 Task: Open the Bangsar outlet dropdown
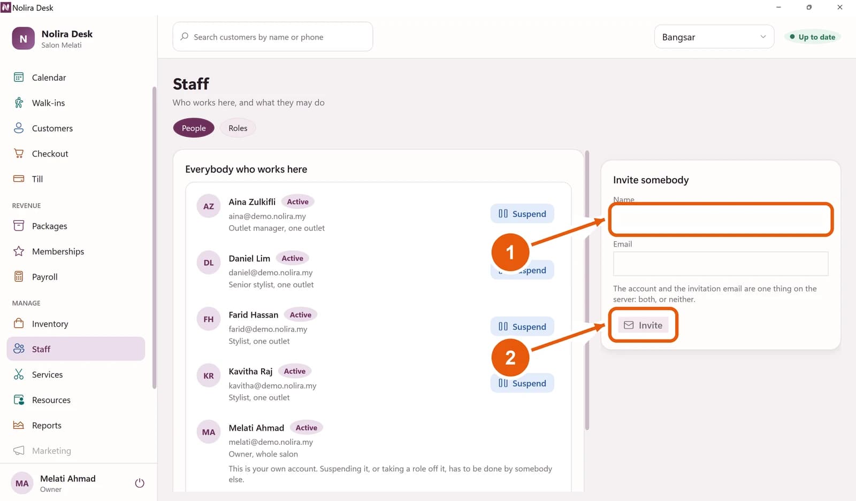click(714, 37)
